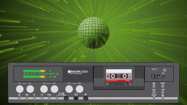Click the fast-forward button below the right double arrows
The height and width of the screenshot is (105, 187).
click(x=163, y=92)
